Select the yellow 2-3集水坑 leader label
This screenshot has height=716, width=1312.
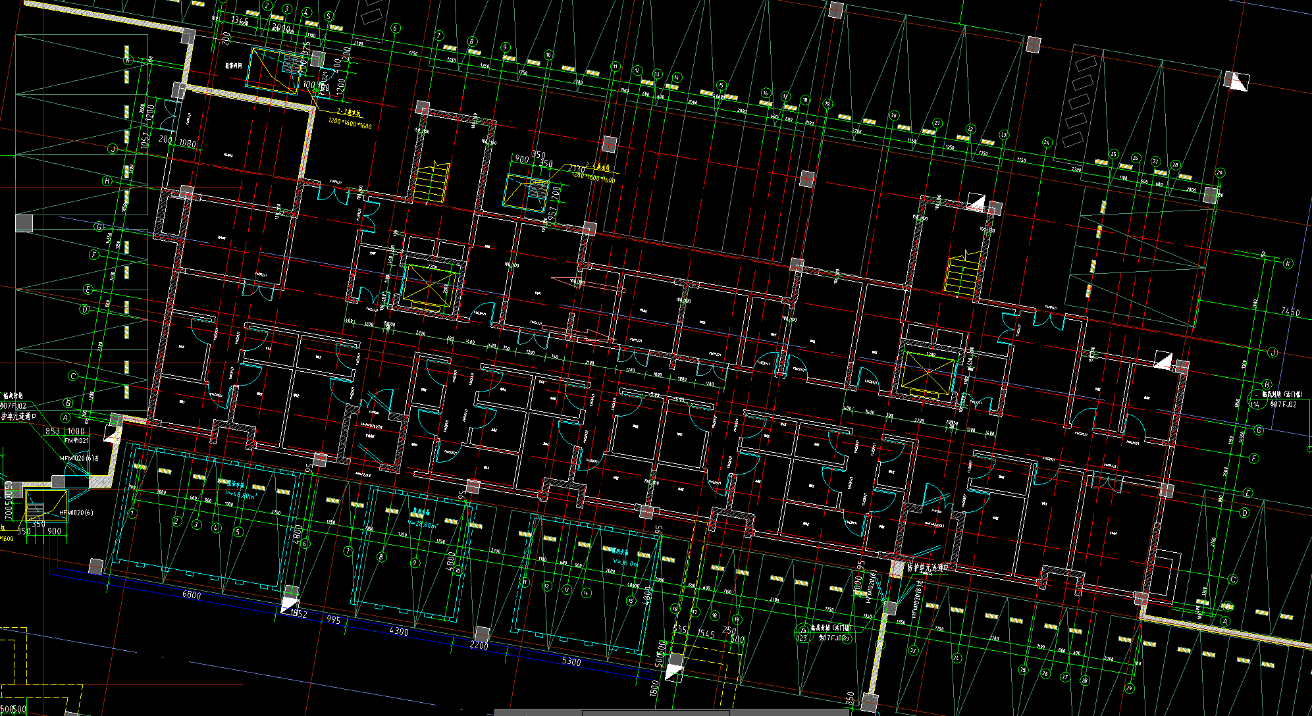point(349,113)
